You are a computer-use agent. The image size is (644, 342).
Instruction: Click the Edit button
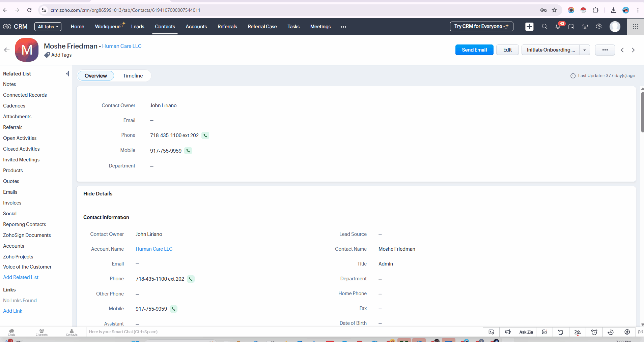click(507, 50)
